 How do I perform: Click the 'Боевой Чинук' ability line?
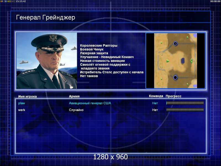92,49
